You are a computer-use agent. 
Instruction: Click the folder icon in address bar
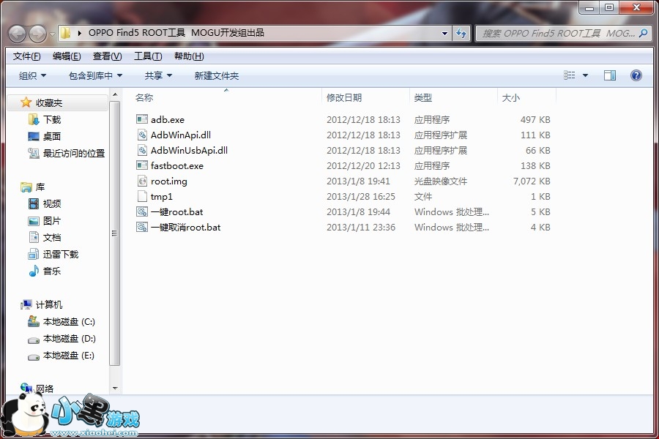coord(65,33)
